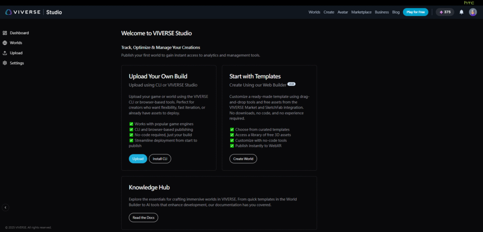The width and height of the screenshot is (483, 232).
Task: Click the Upload arrow icon in sidebar
Action: 5,53
